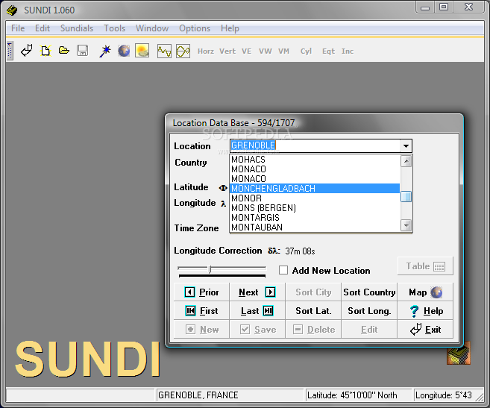Screen dimensions: 490x408
Task: Select the Vert sundial toolbar item
Action: 227,51
